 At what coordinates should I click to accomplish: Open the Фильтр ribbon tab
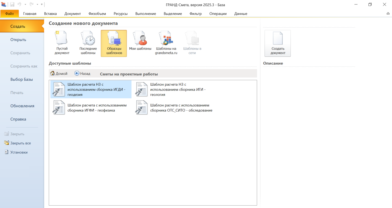196,14
